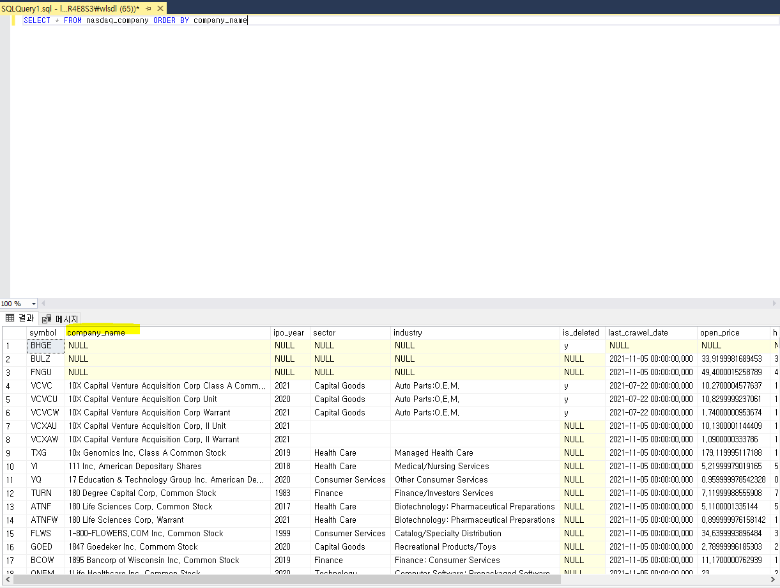This screenshot has height=588, width=780.
Task: Click the Consumer Services sector cell in FLWS row
Action: coord(351,534)
